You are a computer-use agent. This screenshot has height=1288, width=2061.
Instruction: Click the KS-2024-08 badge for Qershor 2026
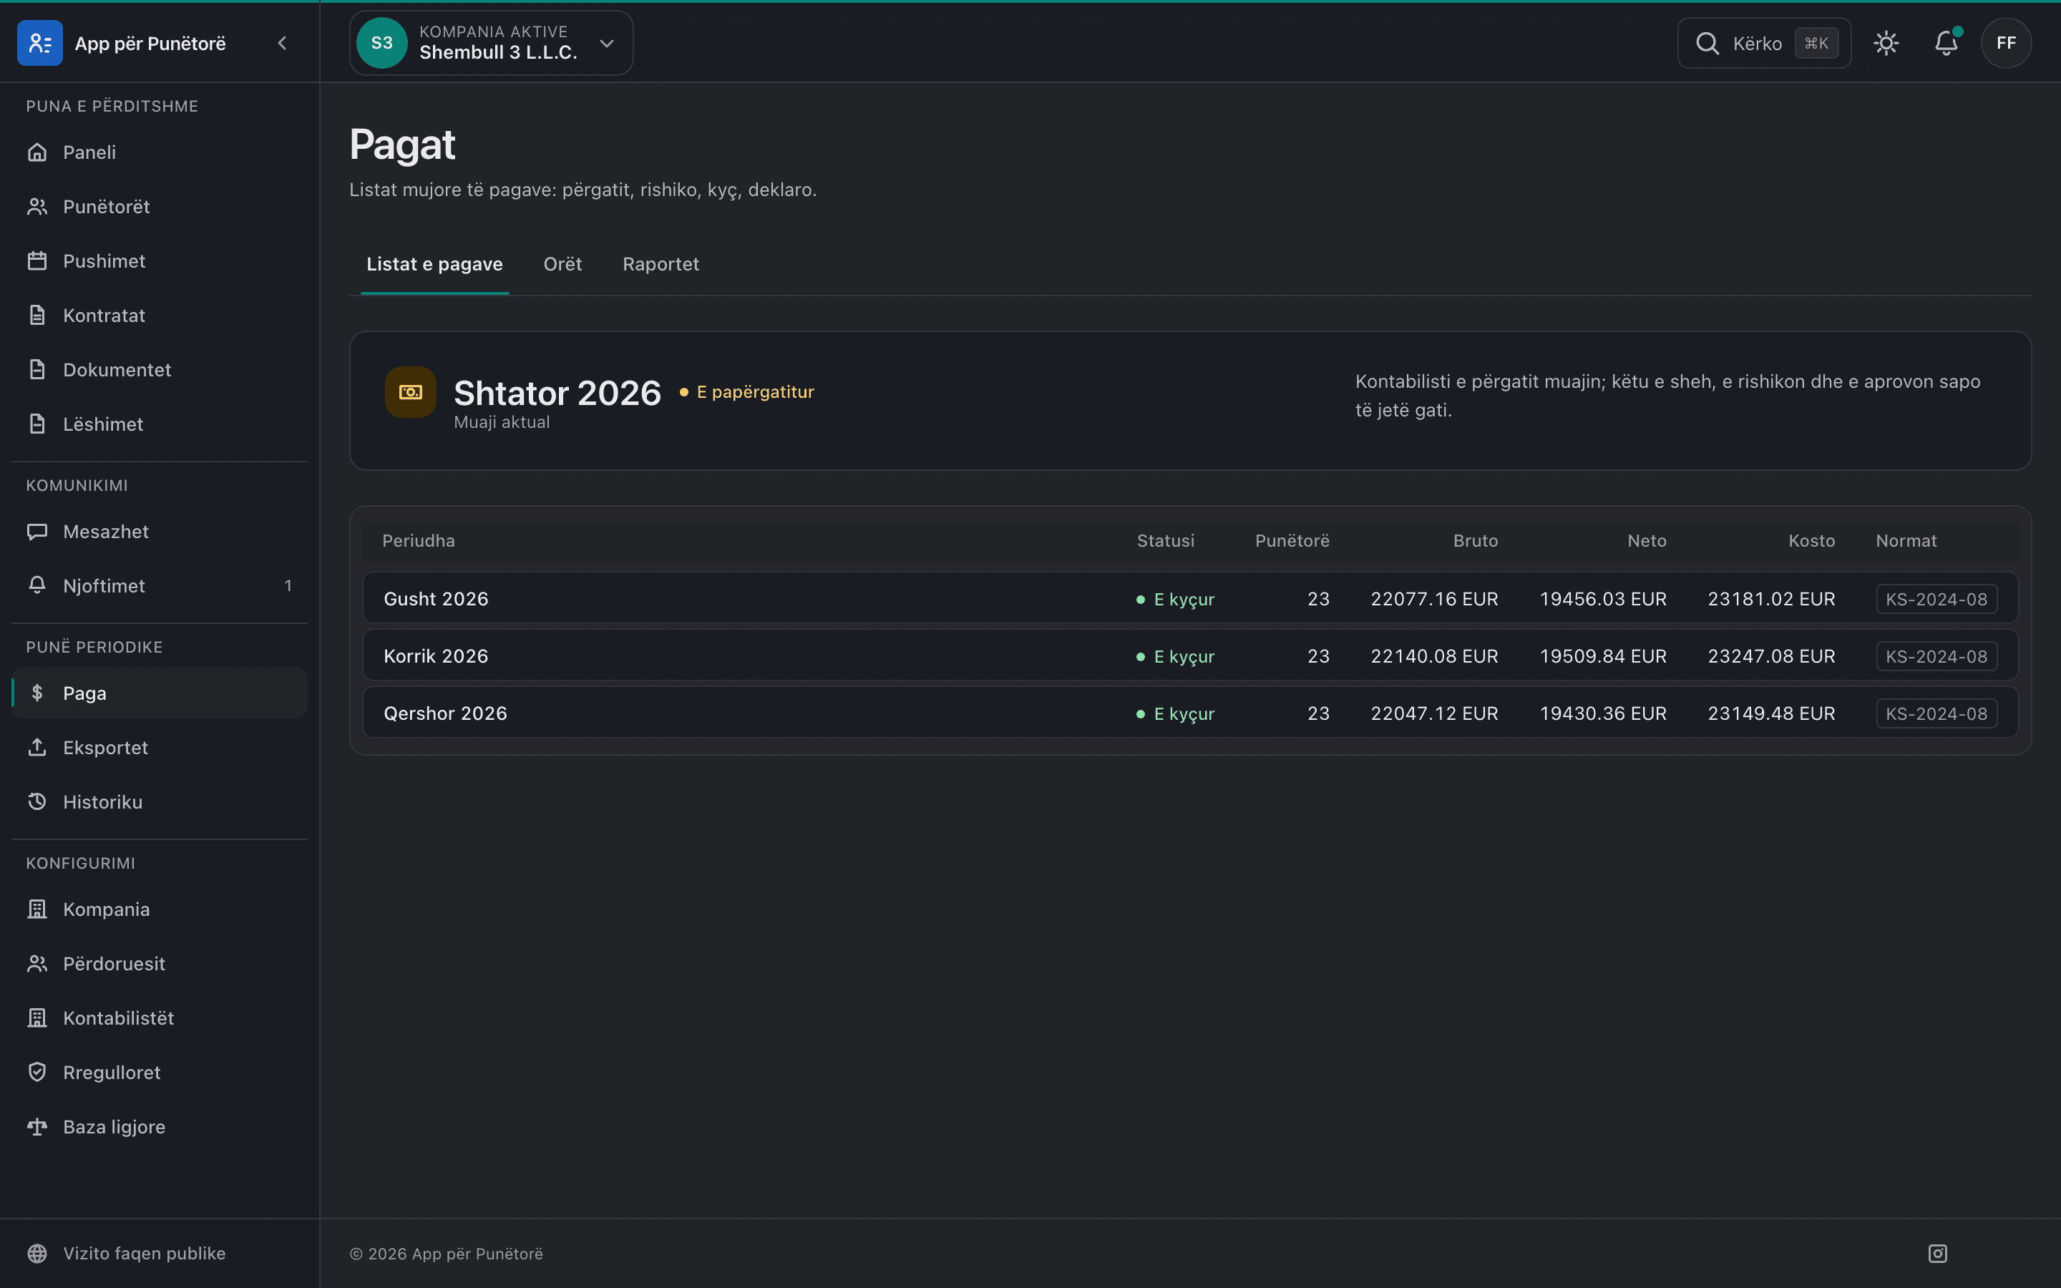(x=1936, y=713)
